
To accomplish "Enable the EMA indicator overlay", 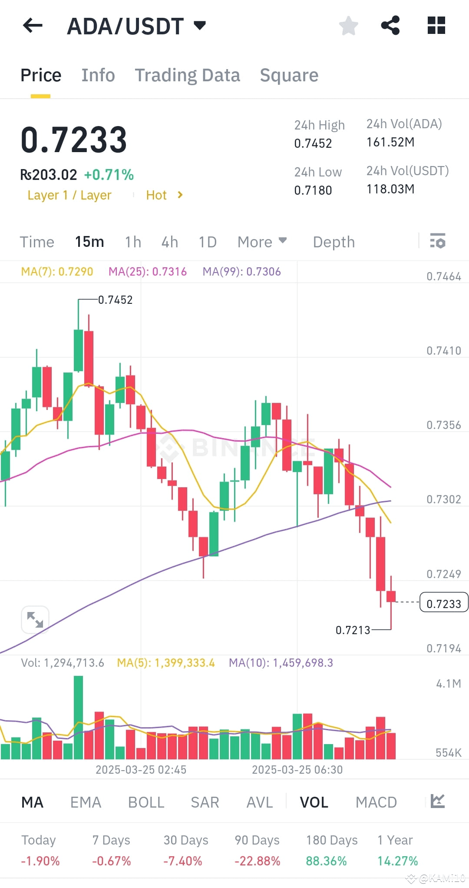I will tap(86, 802).
